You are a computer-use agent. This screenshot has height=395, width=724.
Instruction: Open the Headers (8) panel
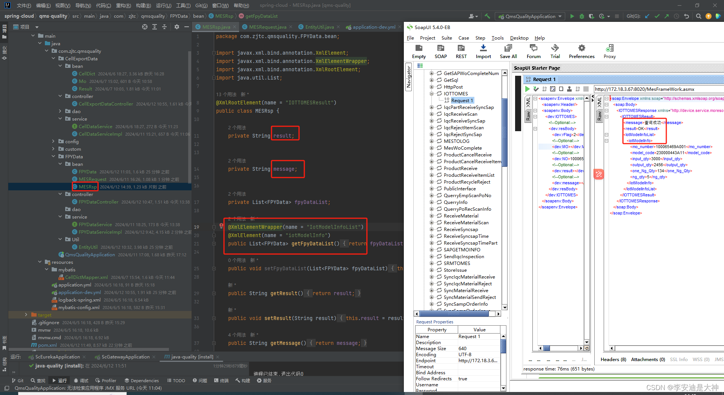[x=613, y=359]
